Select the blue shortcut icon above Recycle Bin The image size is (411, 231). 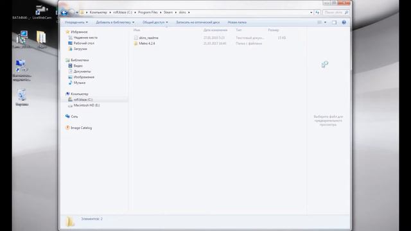coord(22,70)
